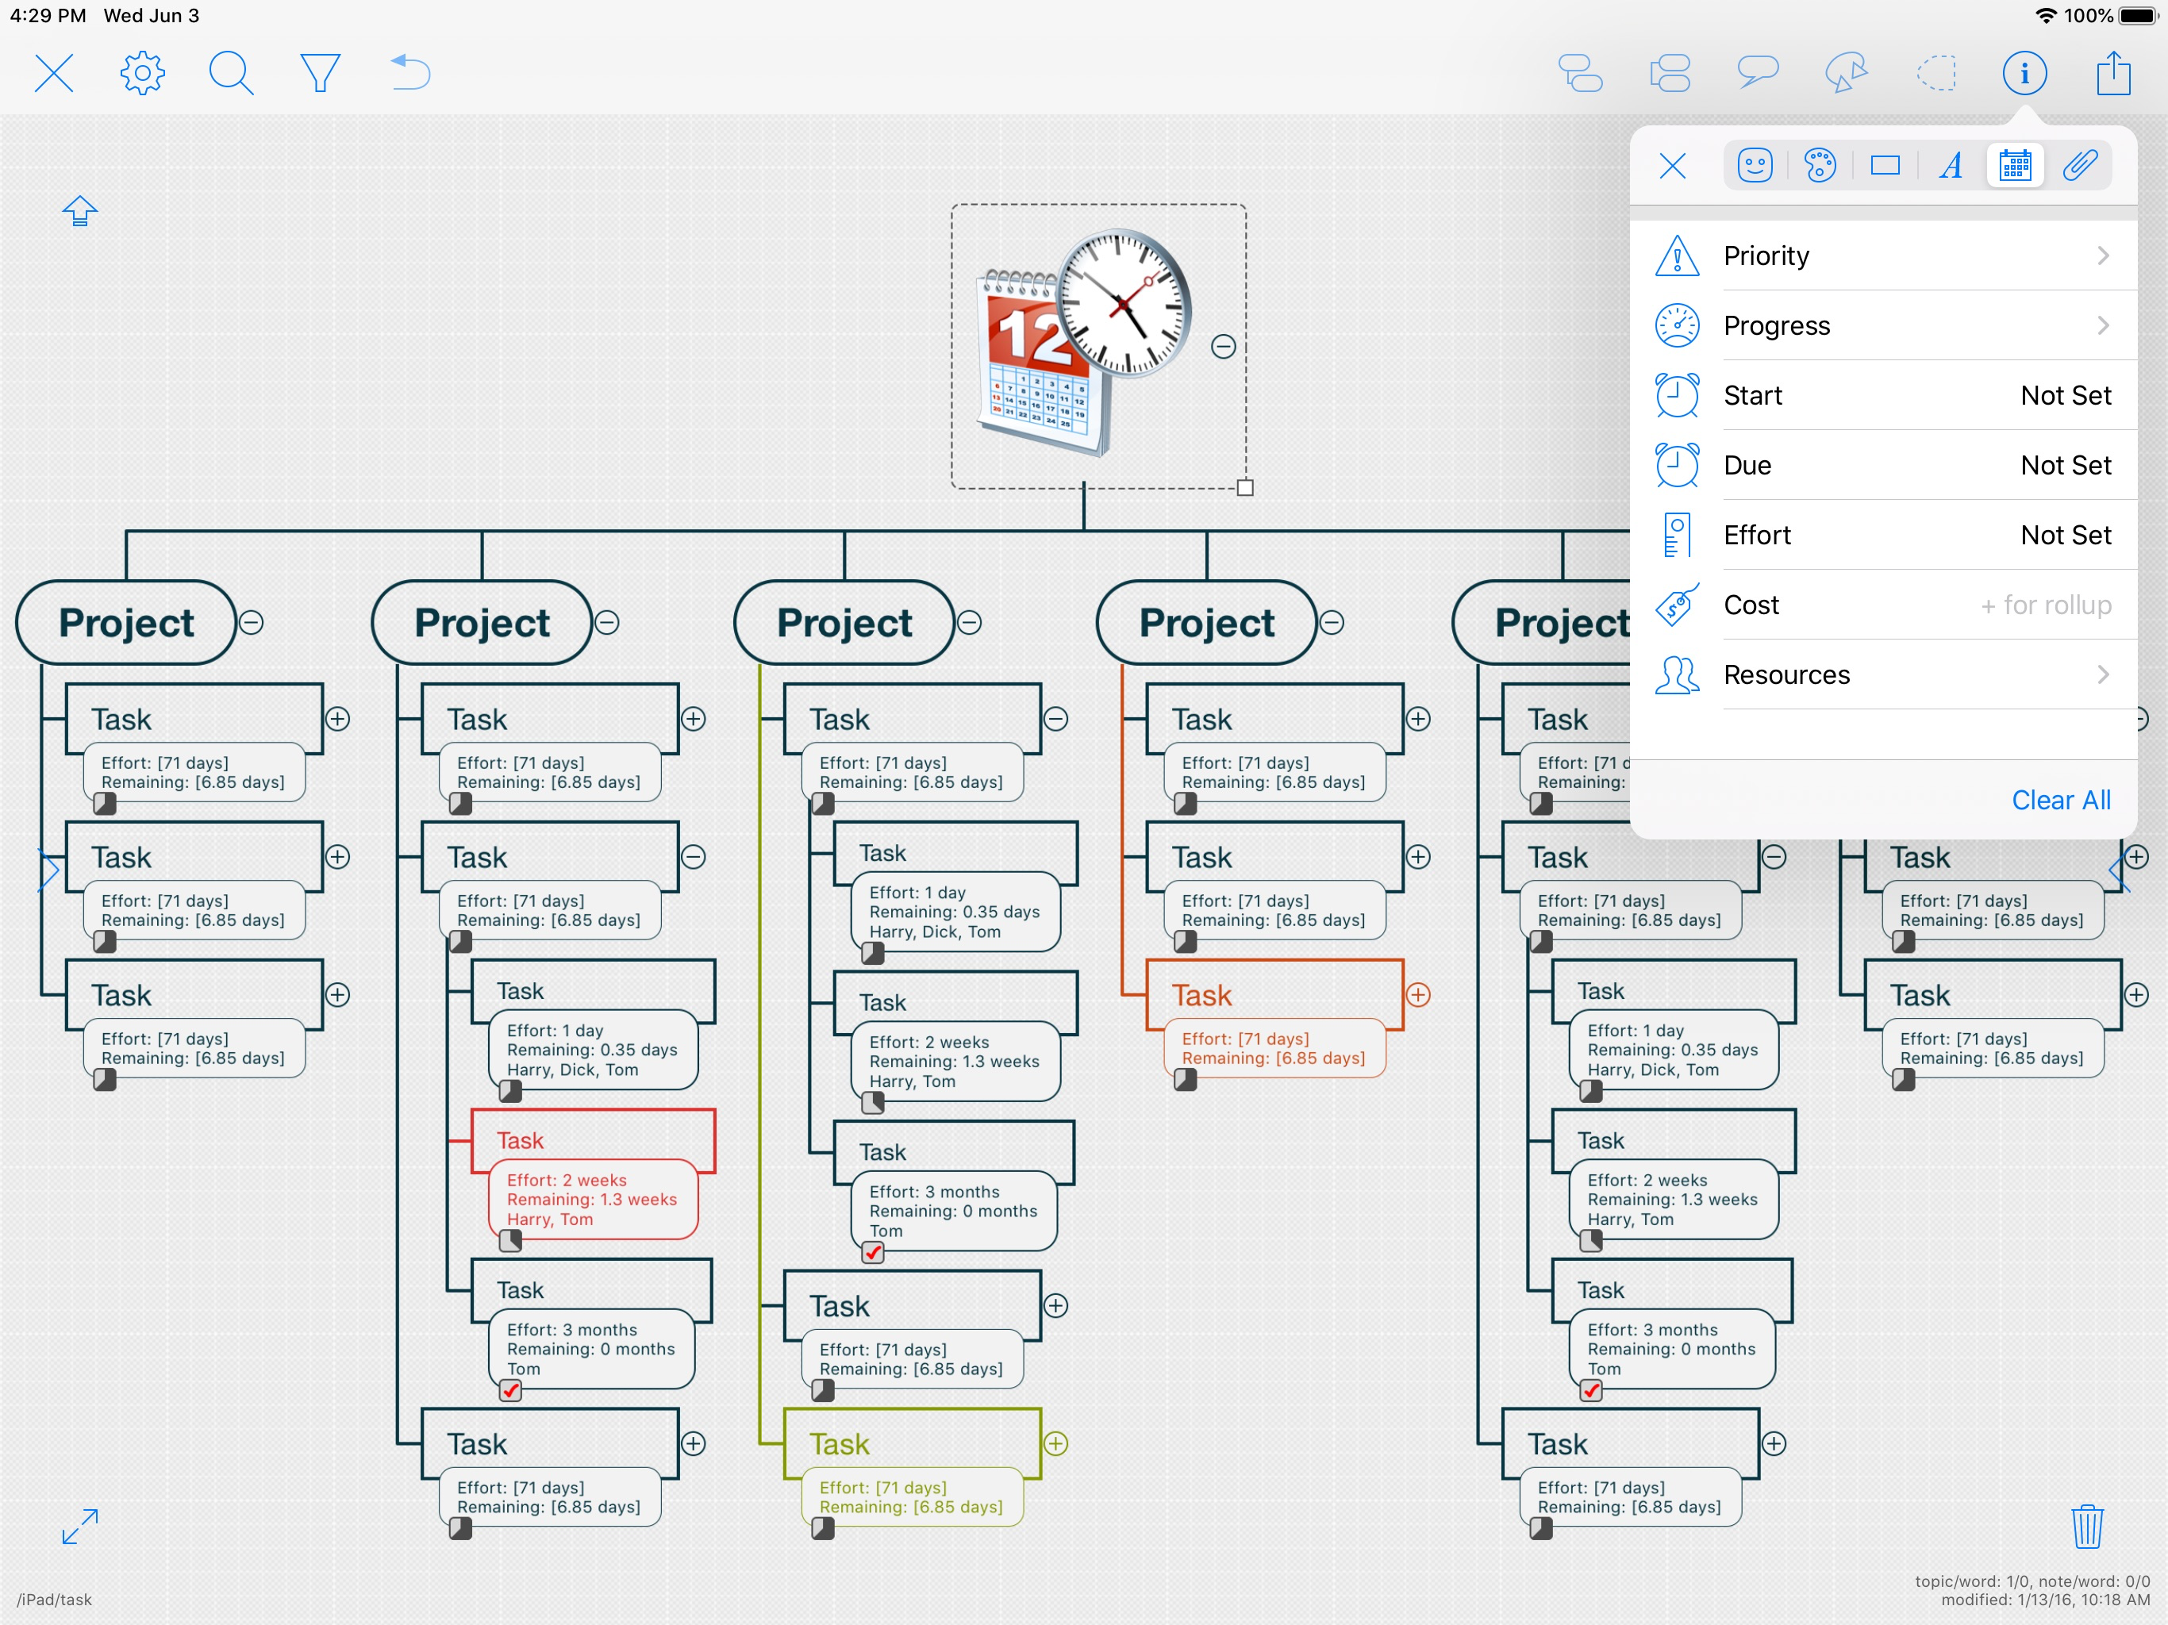Screen dimensions: 2168x1625
Task: Tap fullscreen expand arrows icon
Action: 79,1526
